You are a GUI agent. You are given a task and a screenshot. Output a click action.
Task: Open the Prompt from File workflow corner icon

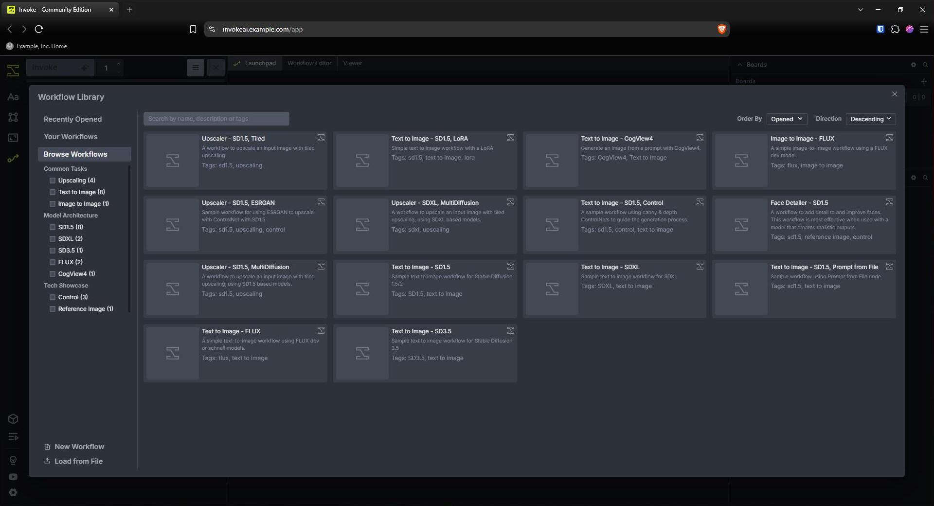pos(890,267)
